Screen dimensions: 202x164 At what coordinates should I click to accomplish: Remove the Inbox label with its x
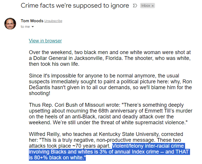(x=153, y=6)
